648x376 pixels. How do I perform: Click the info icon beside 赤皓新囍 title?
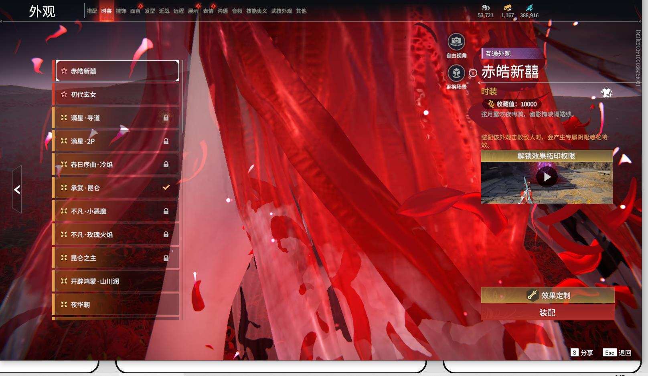coord(473,73)
